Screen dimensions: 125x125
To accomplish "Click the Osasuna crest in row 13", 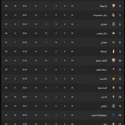I will coord(114,88).
